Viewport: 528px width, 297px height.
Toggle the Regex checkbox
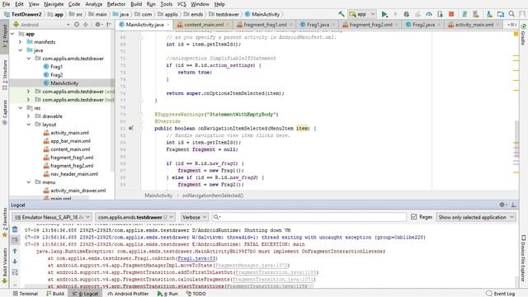414,217
